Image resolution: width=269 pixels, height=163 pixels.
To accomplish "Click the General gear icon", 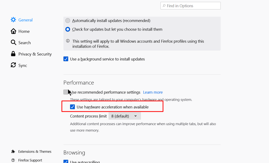I will (x=13, y=20).
